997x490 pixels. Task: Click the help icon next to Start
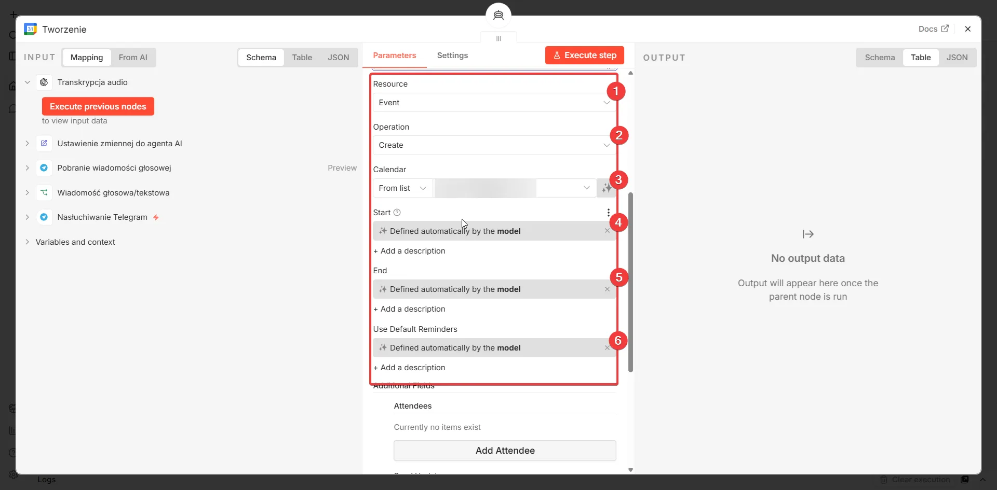pos(397,213)
